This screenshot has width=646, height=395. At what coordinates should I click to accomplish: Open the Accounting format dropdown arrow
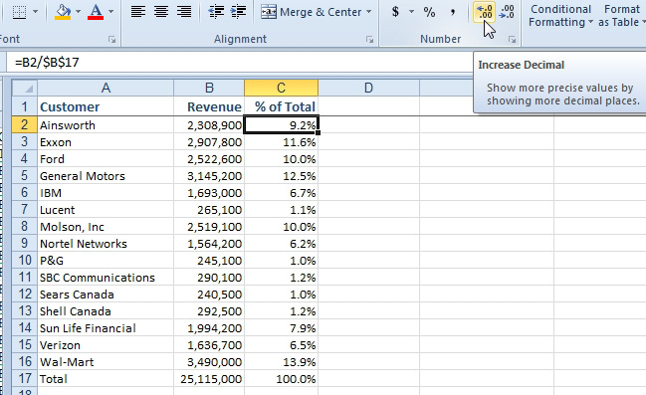(x=411, y=12)
